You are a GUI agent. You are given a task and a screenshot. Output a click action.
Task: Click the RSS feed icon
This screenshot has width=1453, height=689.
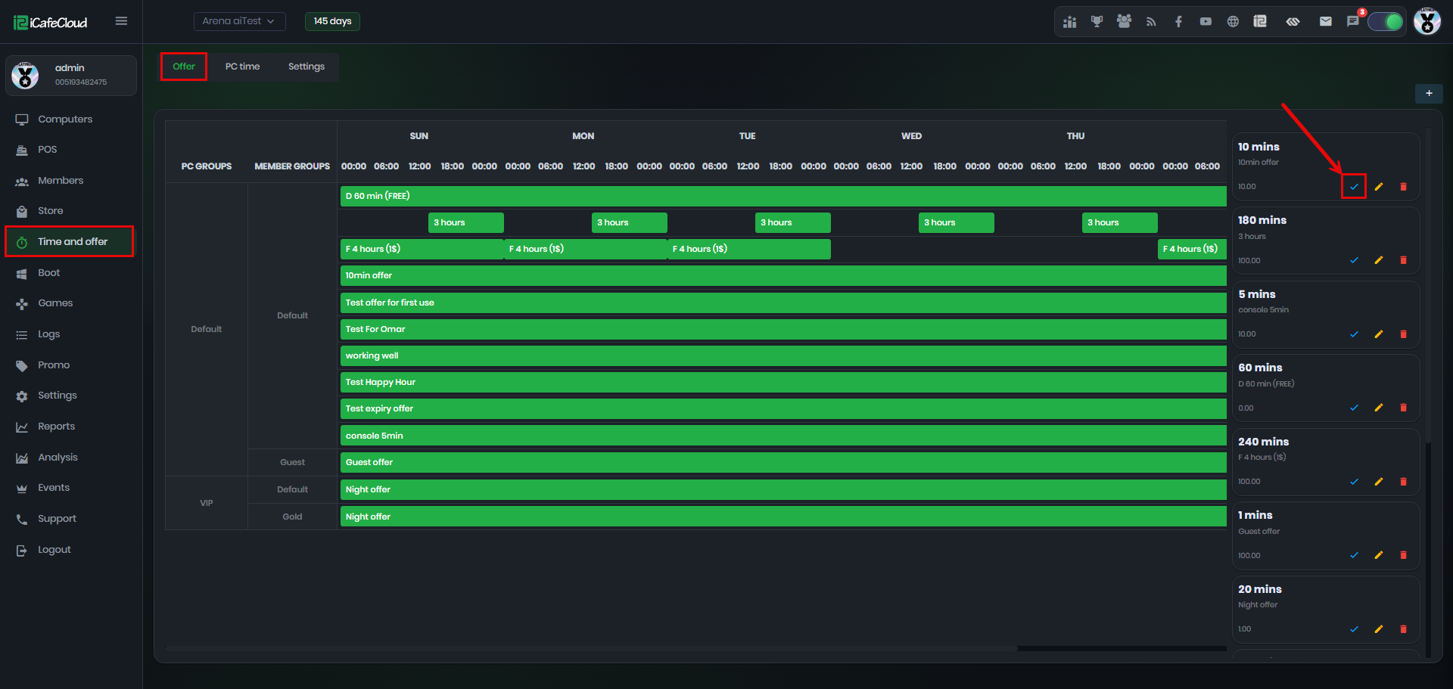click(1151, 21)
